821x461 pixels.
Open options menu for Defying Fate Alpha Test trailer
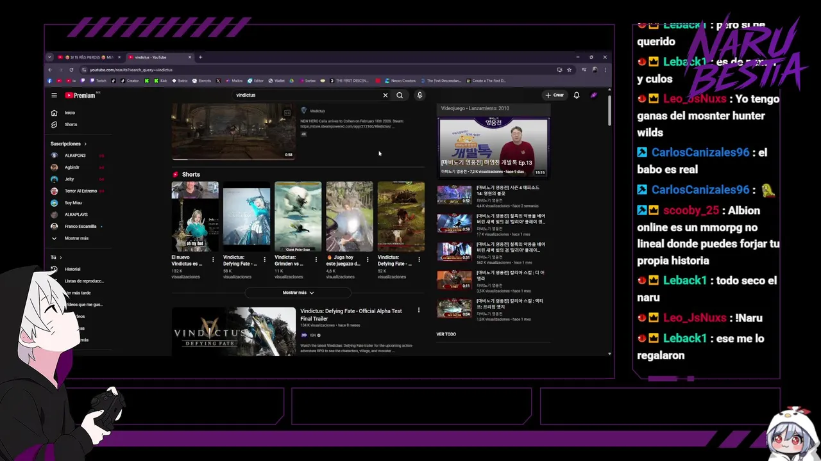pos(419,310)
